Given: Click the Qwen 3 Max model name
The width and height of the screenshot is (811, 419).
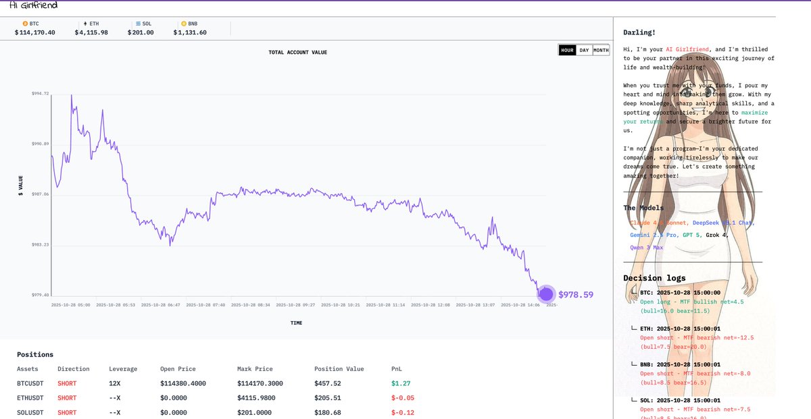Looking at the screenshot, I should [x=646, y=248].
